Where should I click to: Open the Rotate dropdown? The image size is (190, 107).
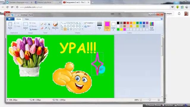pyautogui.click(x=34, y=29)
